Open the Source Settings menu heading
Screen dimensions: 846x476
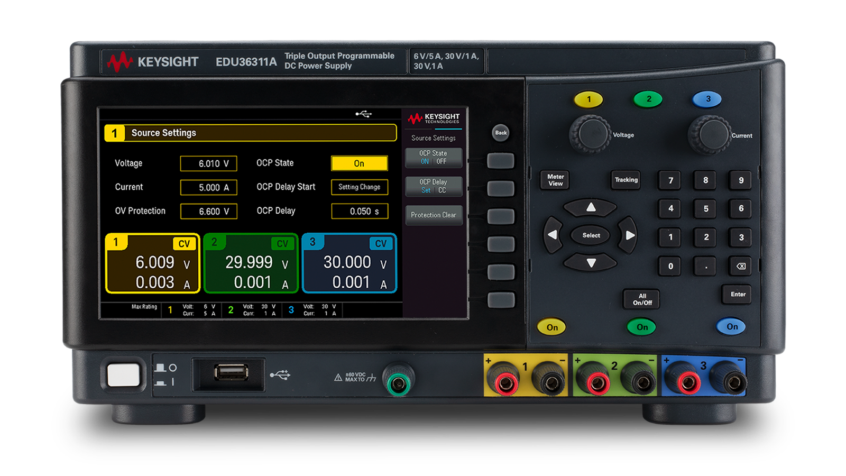point(164,133)
